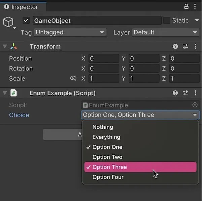Screen dimensions: 202x201
Task: Click the Position X input field
Action: coord(104,59)
